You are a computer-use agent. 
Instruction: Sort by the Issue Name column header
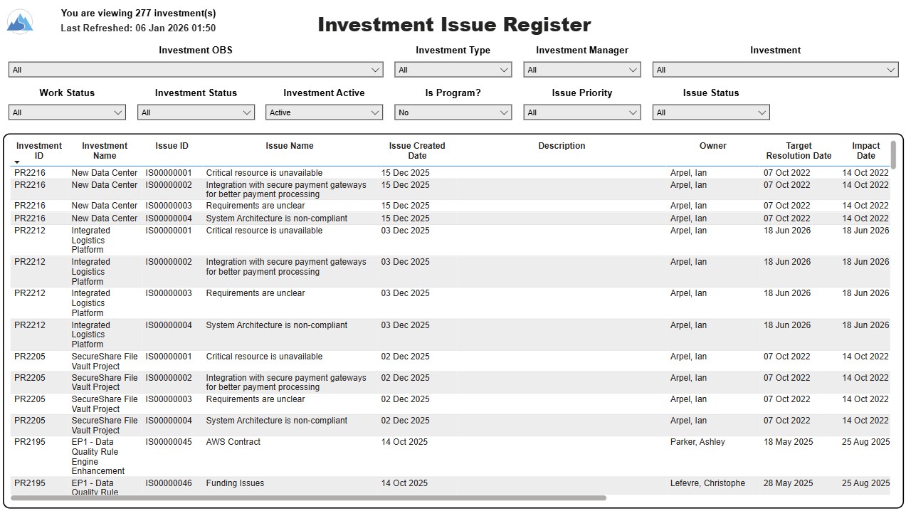pyautogui.click(x=290, y=146)
